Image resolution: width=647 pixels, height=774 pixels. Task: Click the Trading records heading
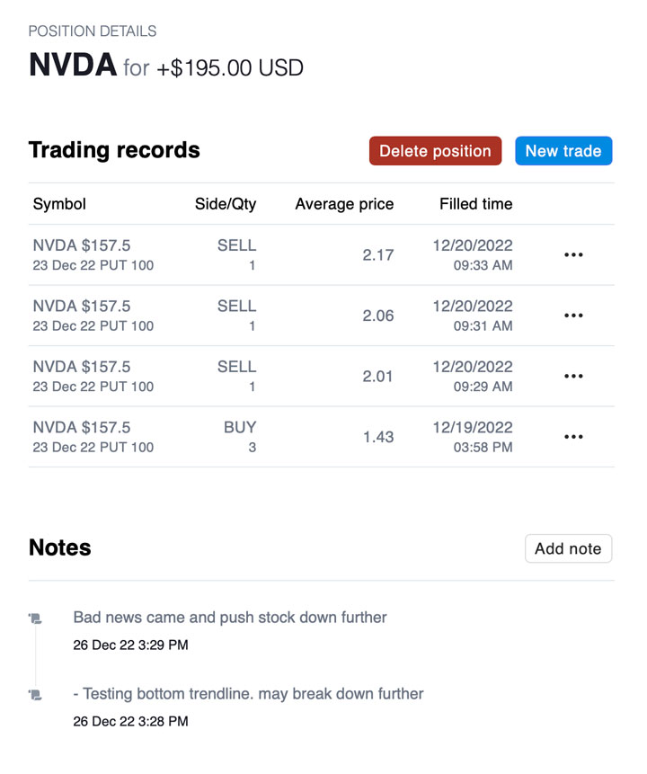[114, 150]
